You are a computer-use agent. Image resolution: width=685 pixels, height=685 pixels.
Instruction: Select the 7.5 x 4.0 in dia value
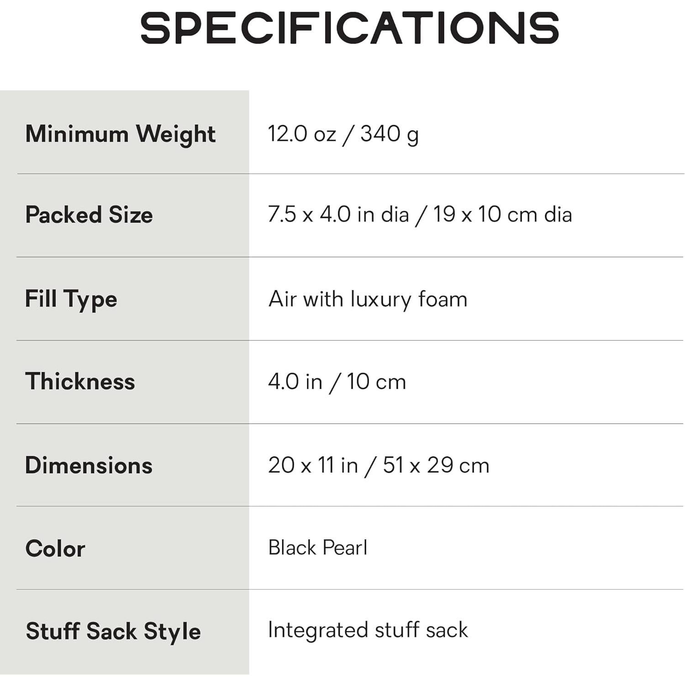(338, 214)
